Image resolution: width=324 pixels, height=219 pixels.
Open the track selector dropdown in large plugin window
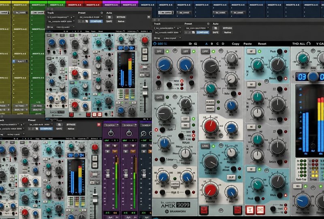click(167, 28)
